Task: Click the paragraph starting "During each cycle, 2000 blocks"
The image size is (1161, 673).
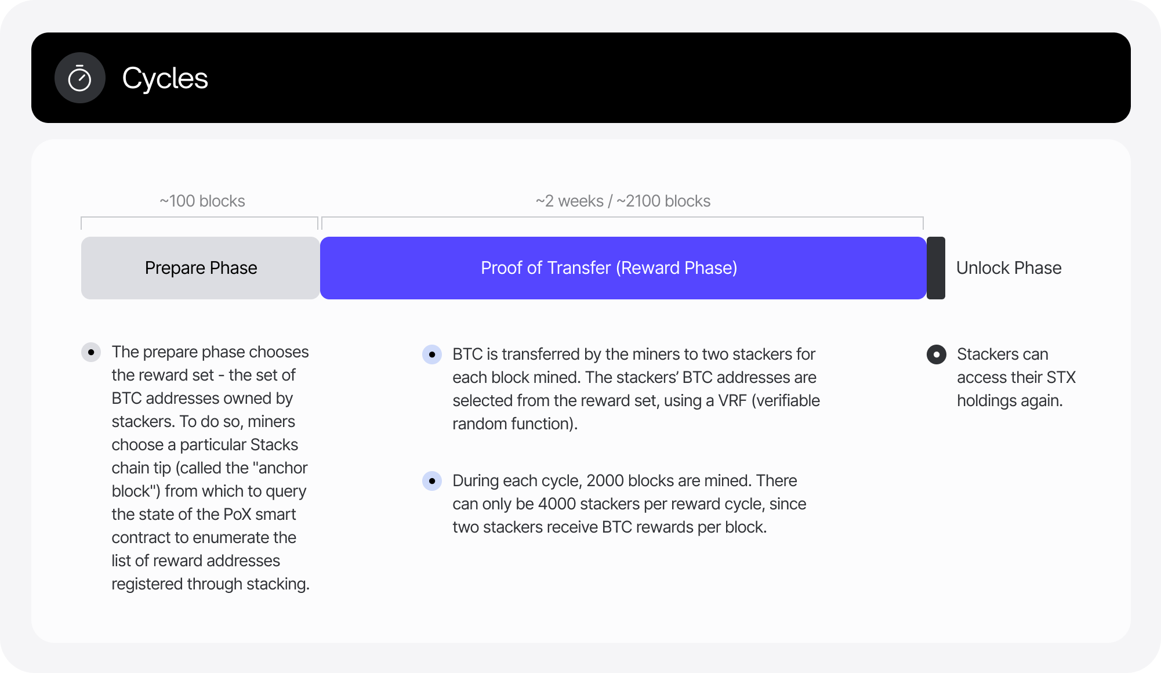Action: (629, 504)
